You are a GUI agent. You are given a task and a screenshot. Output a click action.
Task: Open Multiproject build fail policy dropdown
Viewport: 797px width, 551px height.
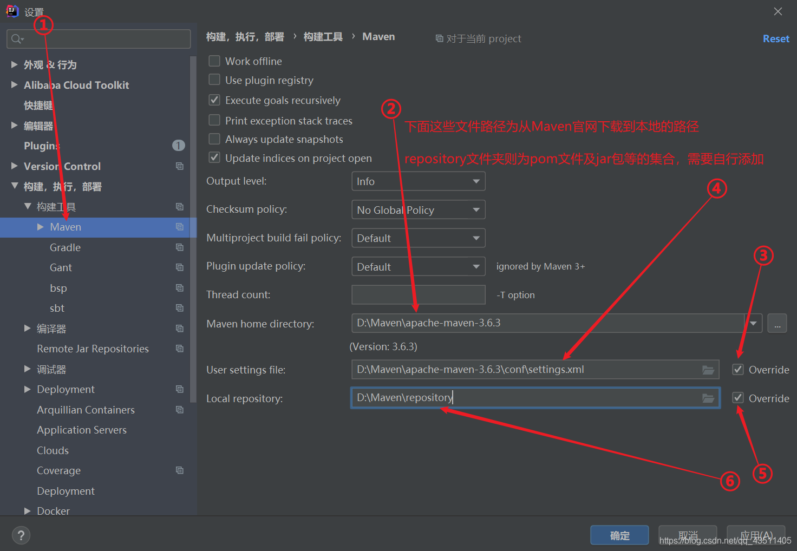pyautogui.click(x=419, y=238)
